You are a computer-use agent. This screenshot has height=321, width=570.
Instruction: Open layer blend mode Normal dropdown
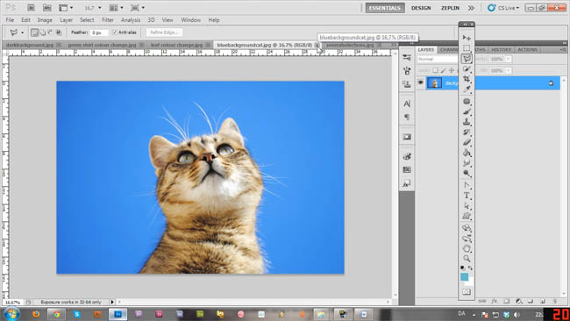pyautogui.click(x=438, y=59)
